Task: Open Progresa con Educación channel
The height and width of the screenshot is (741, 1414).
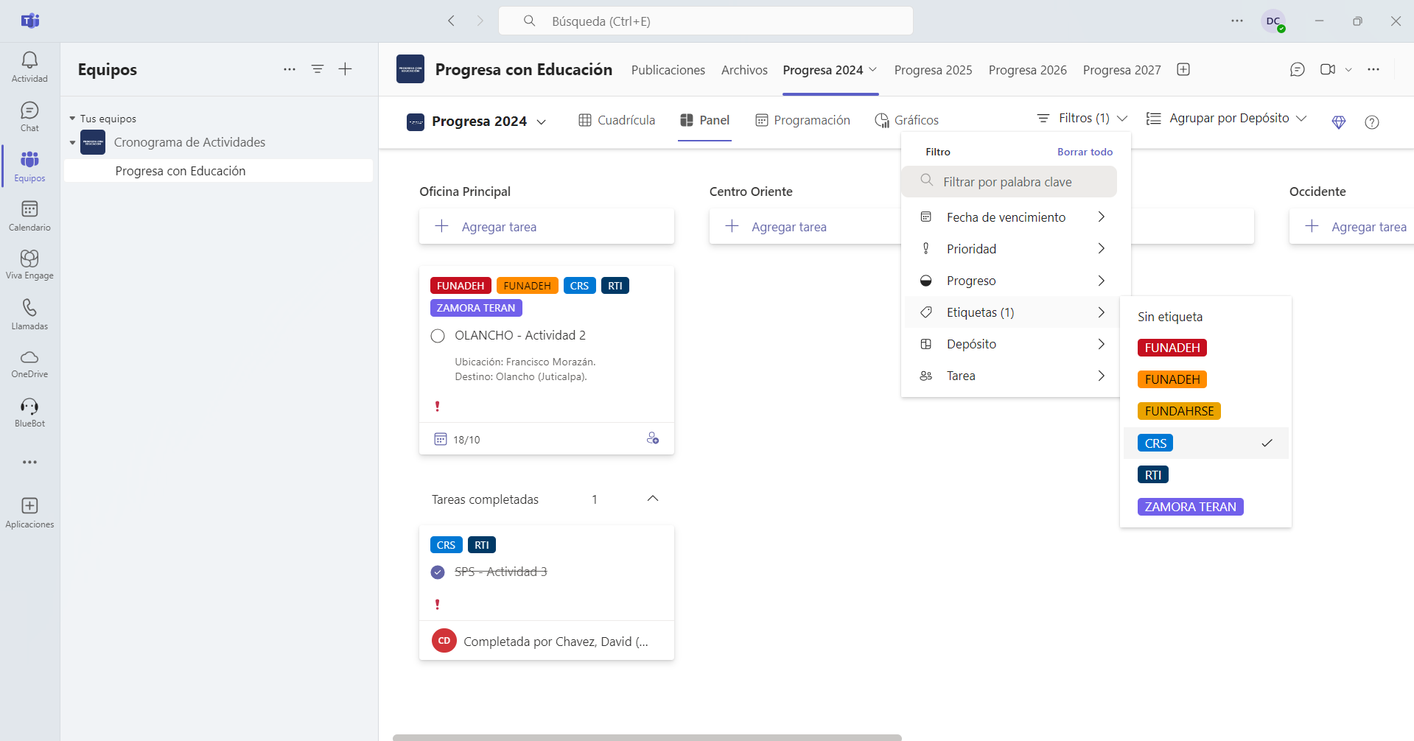Action: [x=218, y=171]
